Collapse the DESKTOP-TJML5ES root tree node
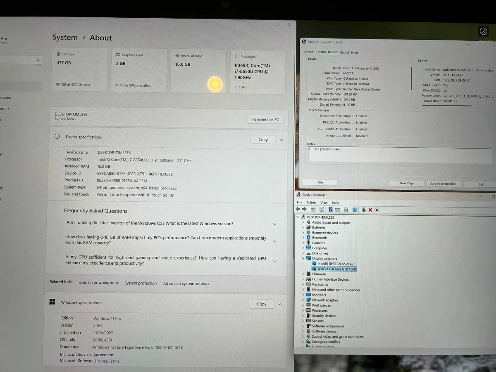Viewport: 496px width, 372px height. (x=298, y=217)
